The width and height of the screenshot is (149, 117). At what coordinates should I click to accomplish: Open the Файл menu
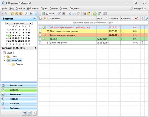tap(4, 8)
